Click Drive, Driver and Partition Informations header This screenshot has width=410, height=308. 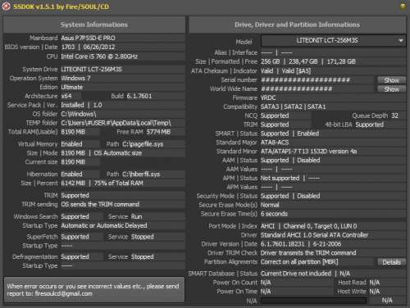coord(298,25)
